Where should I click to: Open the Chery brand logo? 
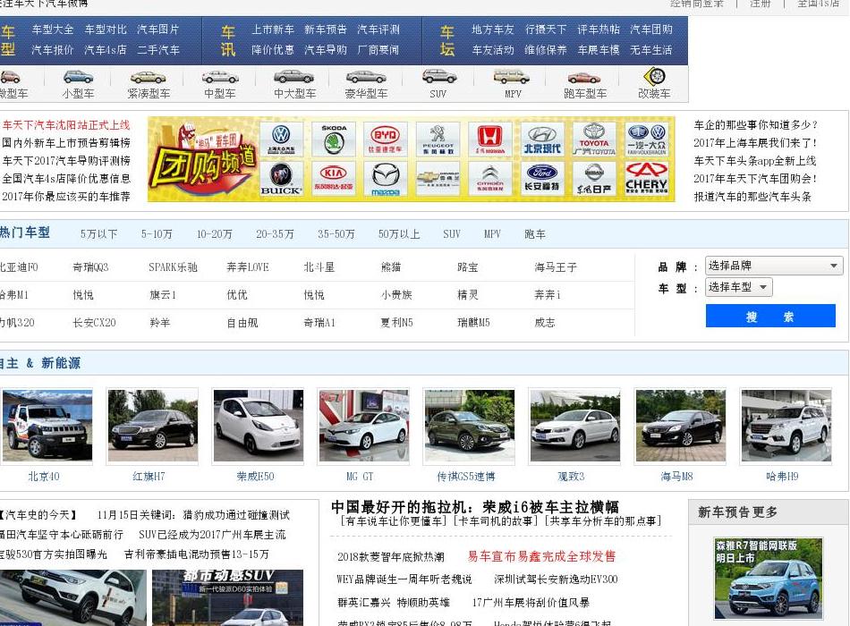click(646, 179)
